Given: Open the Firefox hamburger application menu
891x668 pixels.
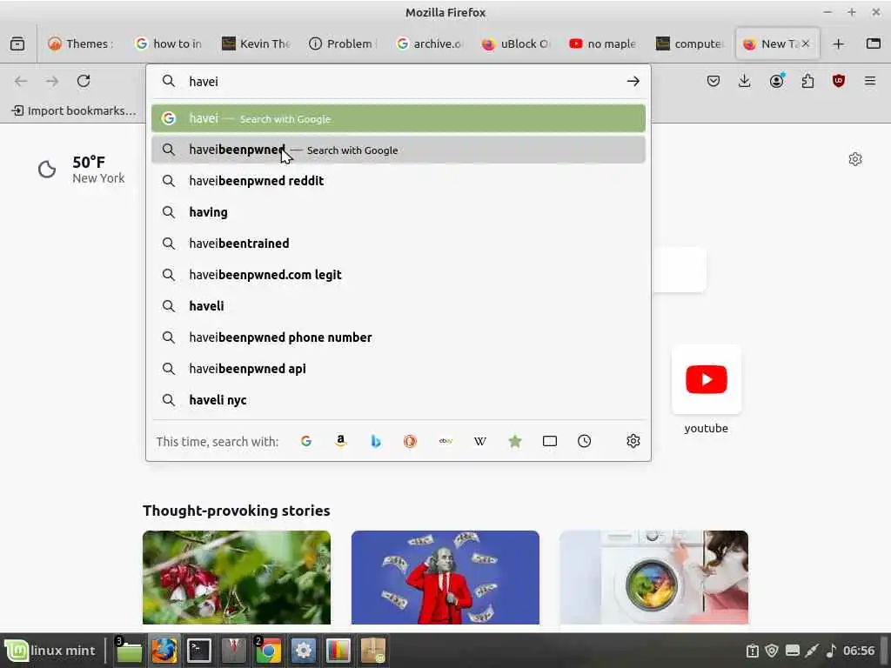Looking at the screenshot, I should tap(870, 81).
